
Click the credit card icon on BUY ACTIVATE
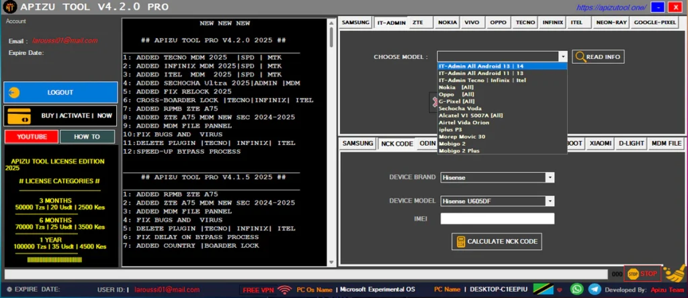[x=19, y=115]
